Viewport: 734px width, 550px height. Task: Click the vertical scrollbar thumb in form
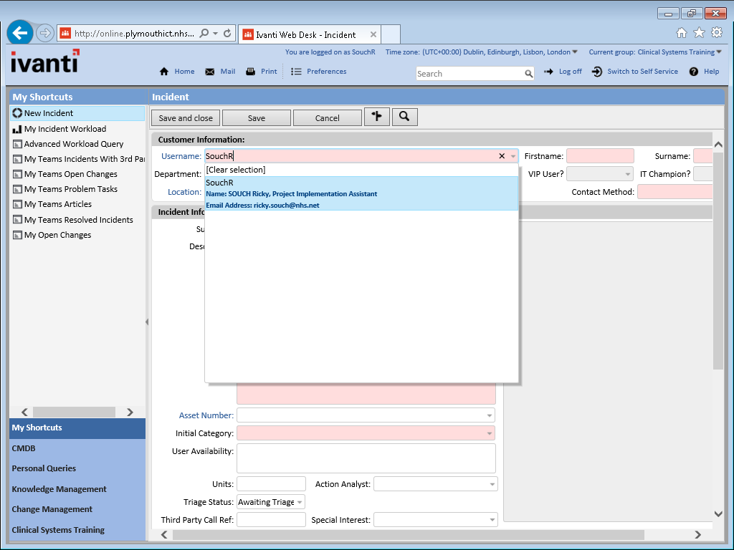(x=718, y=261)
